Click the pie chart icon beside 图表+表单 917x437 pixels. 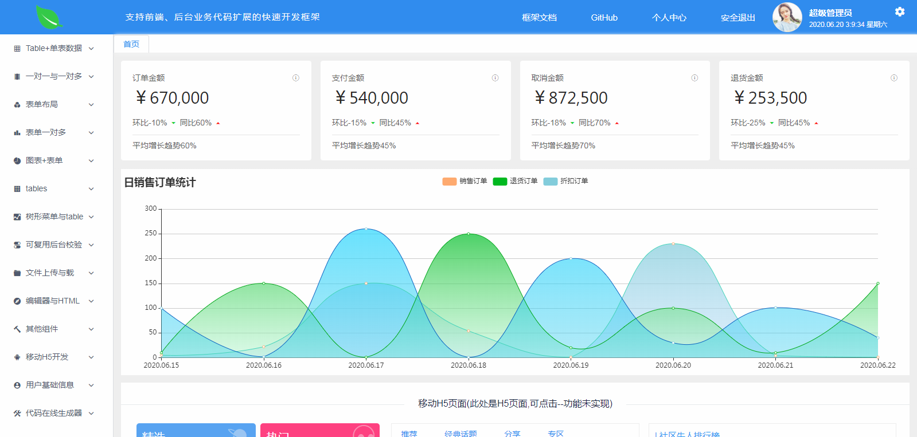[17, 161]
